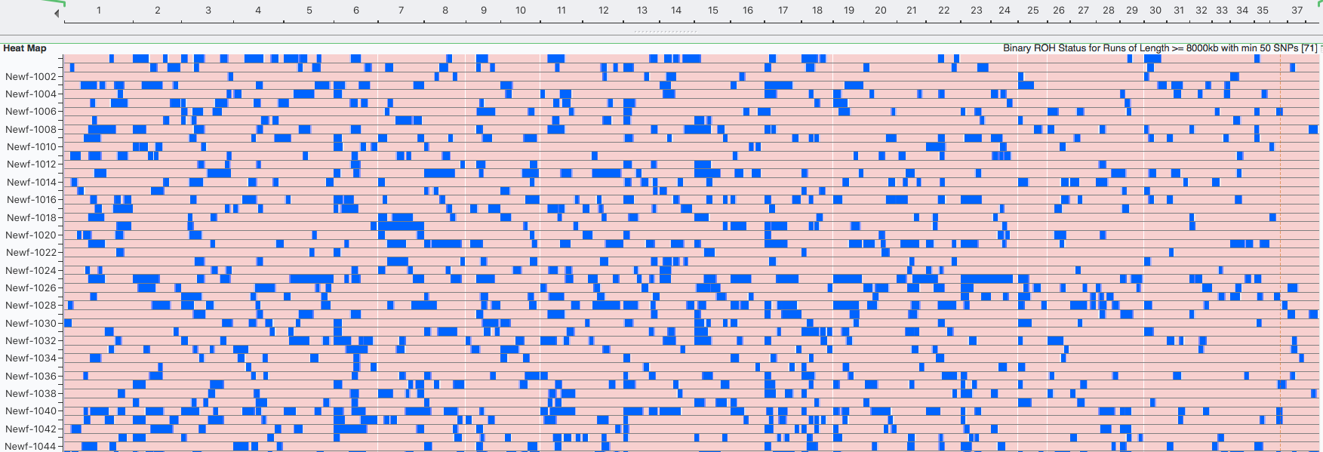Select sample row Newf-1002
1323x452 pixels.
[31, 76]
